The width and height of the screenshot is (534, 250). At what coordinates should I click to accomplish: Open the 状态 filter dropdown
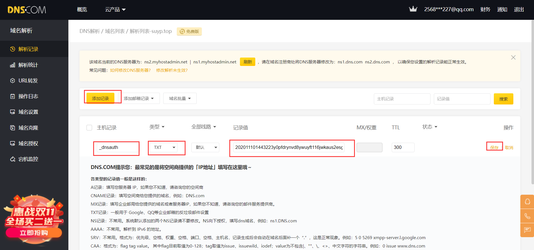click(430, 127)
